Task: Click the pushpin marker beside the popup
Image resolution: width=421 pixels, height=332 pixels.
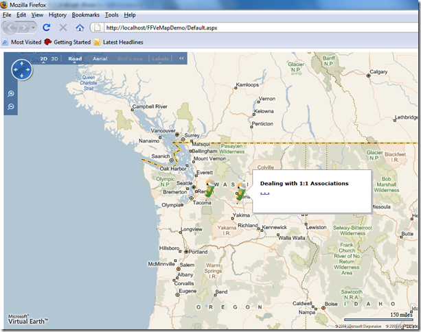Action: (240, 191)
